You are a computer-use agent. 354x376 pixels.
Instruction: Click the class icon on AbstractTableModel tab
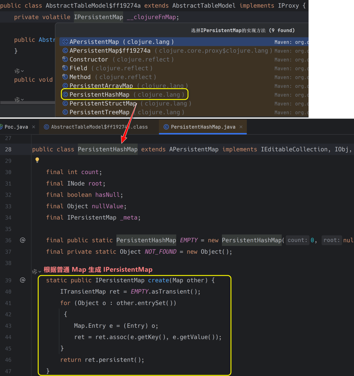46,127
